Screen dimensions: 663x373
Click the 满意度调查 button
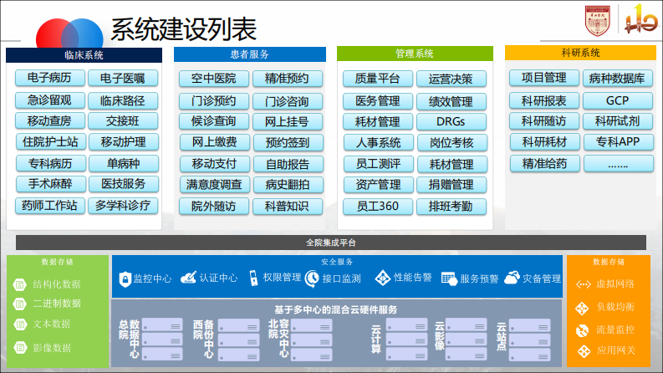coord(214,184)
